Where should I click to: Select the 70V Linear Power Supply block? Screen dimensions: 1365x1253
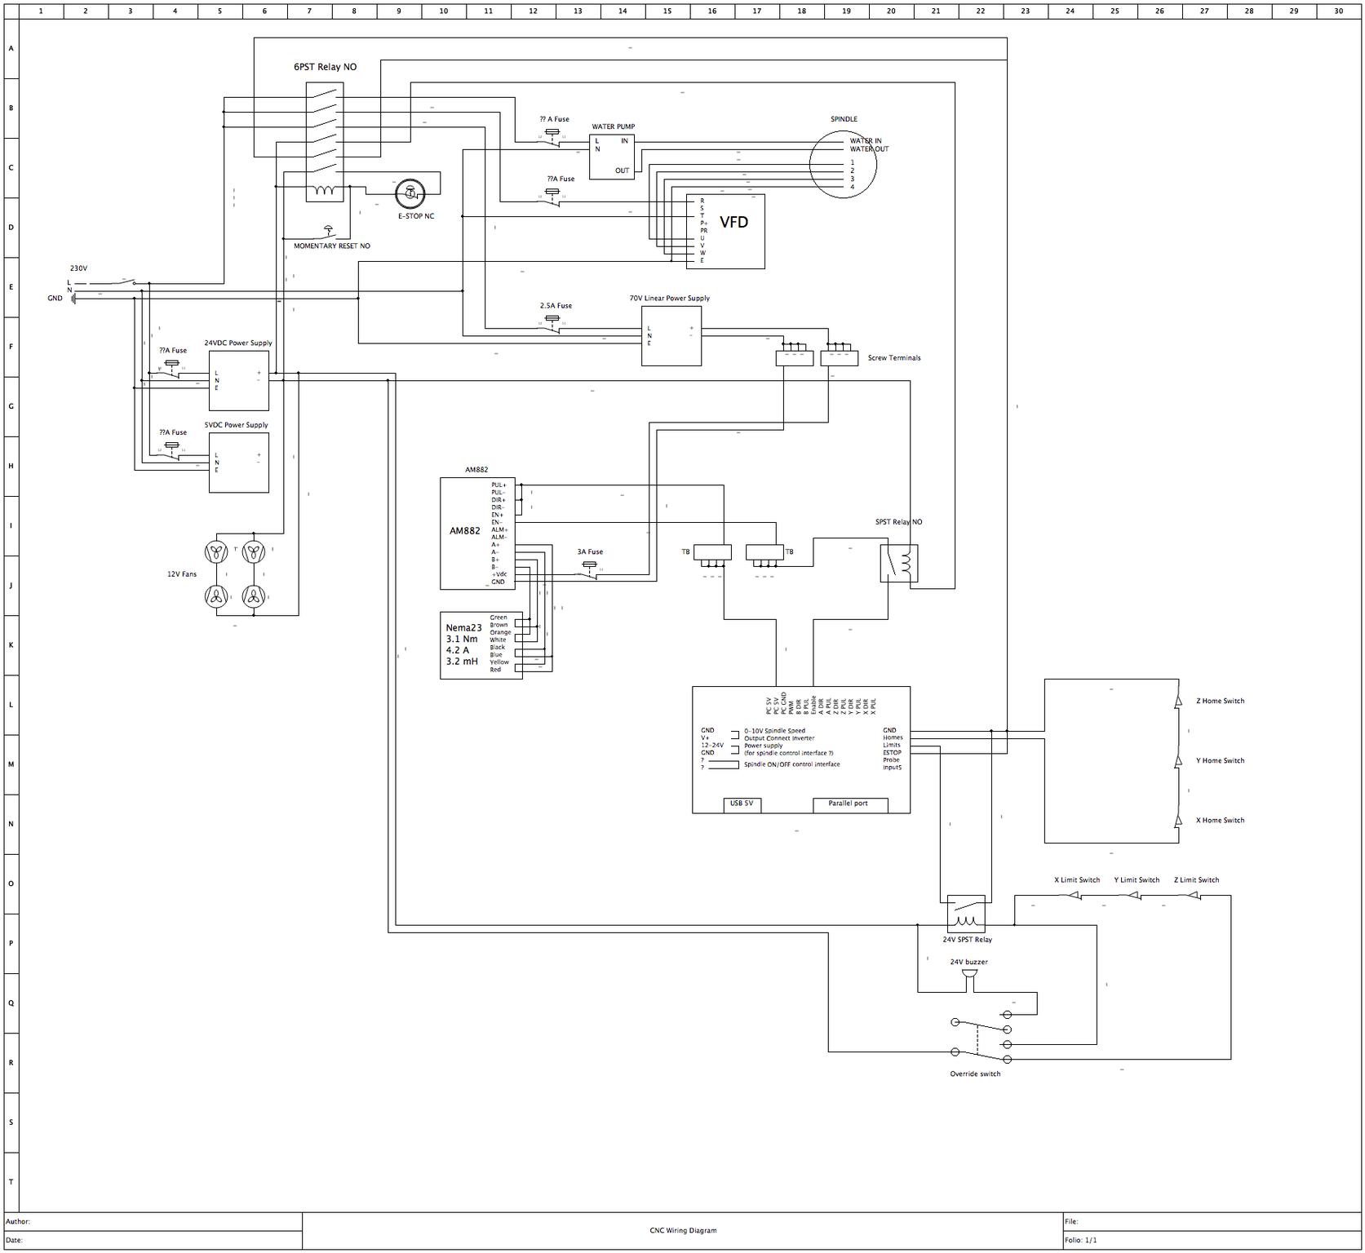coord(671,335)
